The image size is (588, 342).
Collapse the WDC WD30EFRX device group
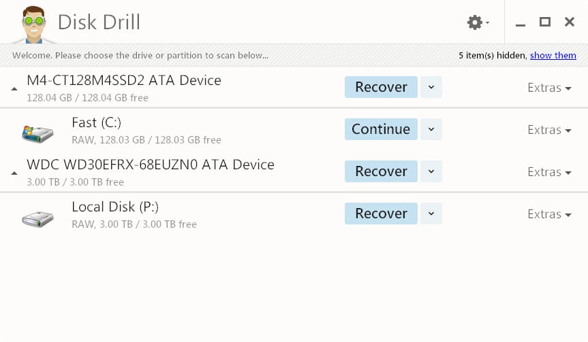(x=14, y=173)
